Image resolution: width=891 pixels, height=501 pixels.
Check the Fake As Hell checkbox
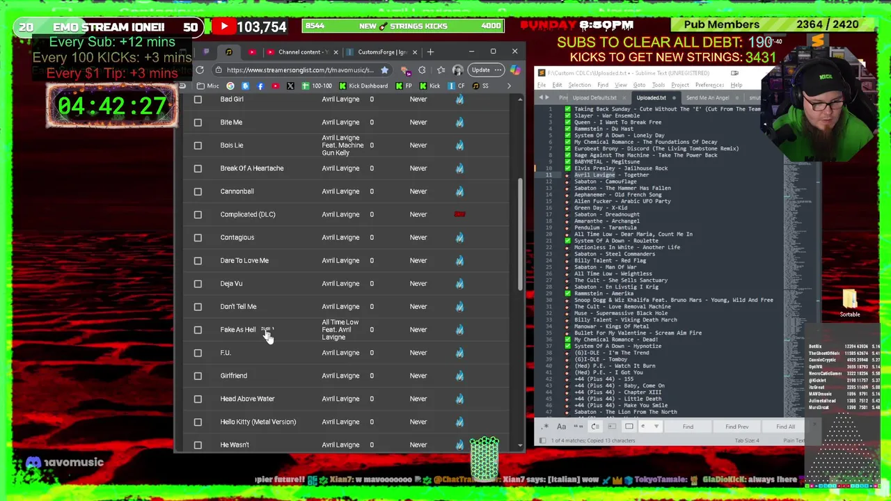pos(198,330)
